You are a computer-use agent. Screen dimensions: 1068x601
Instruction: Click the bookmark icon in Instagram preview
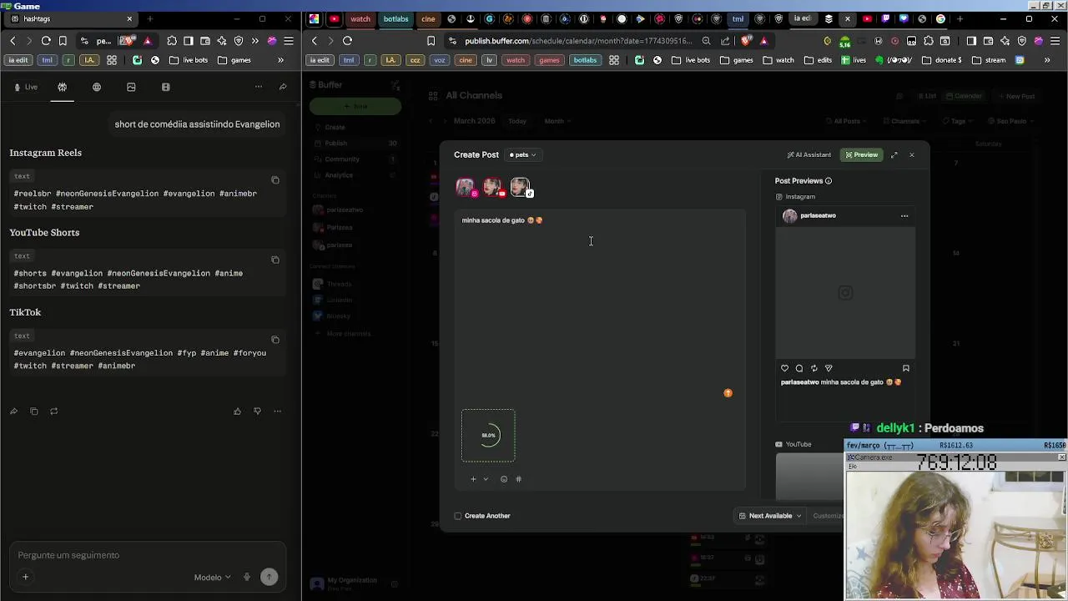coord(905,368)
